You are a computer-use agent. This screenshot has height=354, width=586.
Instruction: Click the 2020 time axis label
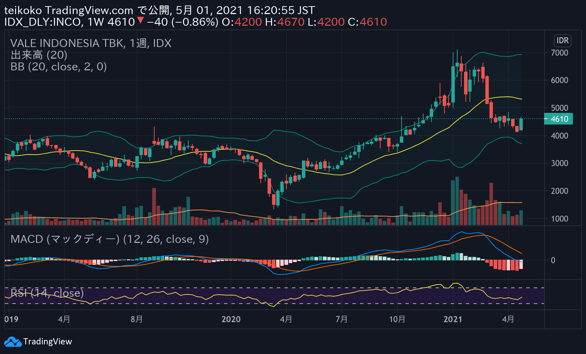(x=231, y=319)
